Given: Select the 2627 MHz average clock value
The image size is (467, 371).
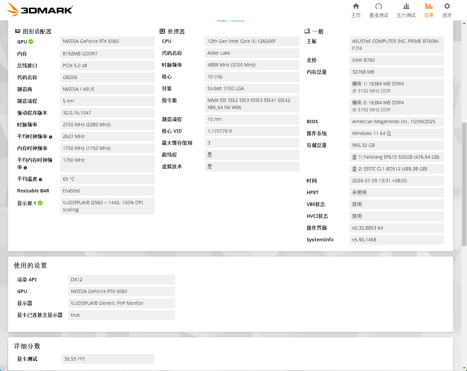Looking at the screenshot, I should pos(107,136).
